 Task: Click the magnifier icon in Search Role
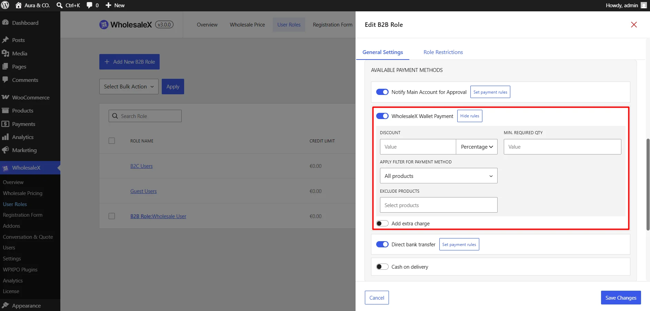tap(115, 116)
